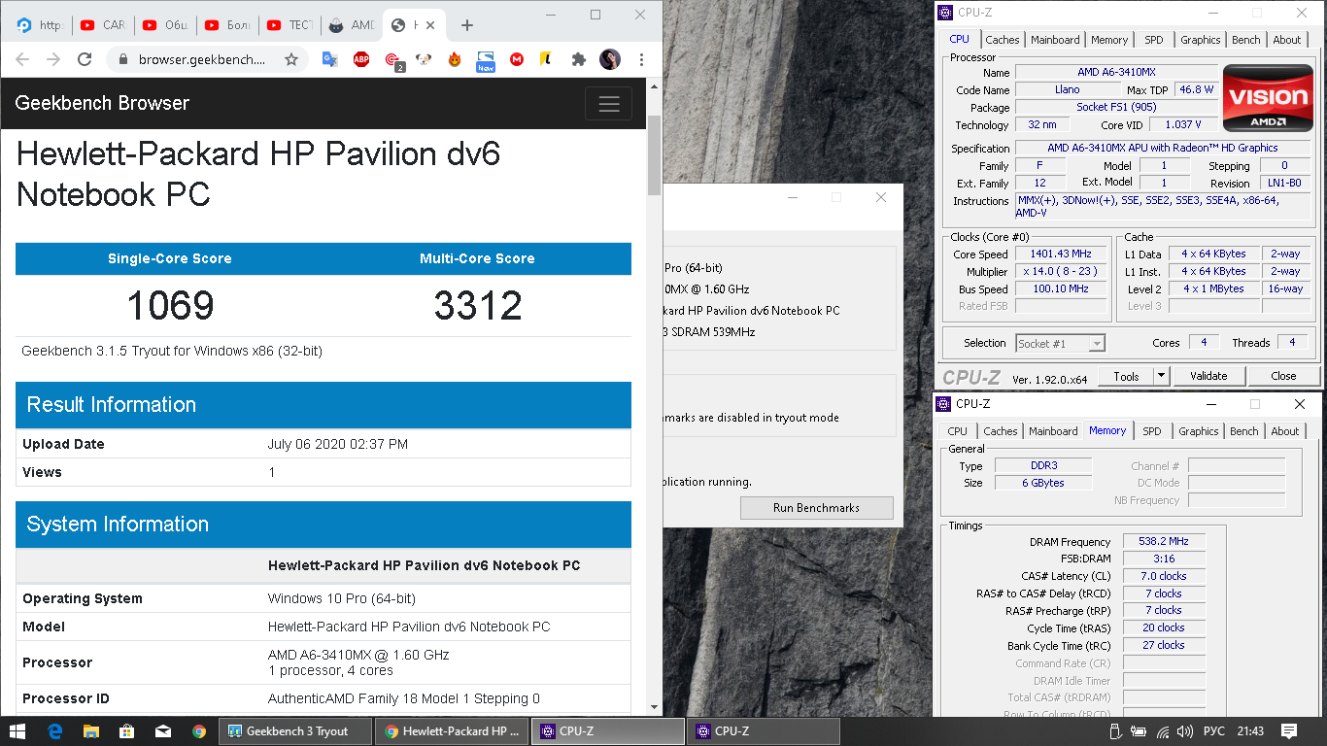Switch to Hewlett-Packard HP Chrome taskbar button
1327x746 pixels.
[x=453, y=731]
